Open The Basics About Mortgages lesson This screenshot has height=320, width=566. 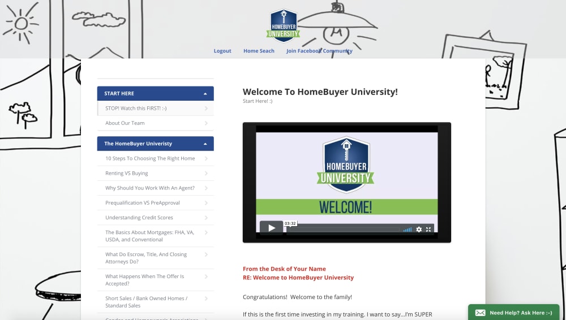tap(155, 236)
